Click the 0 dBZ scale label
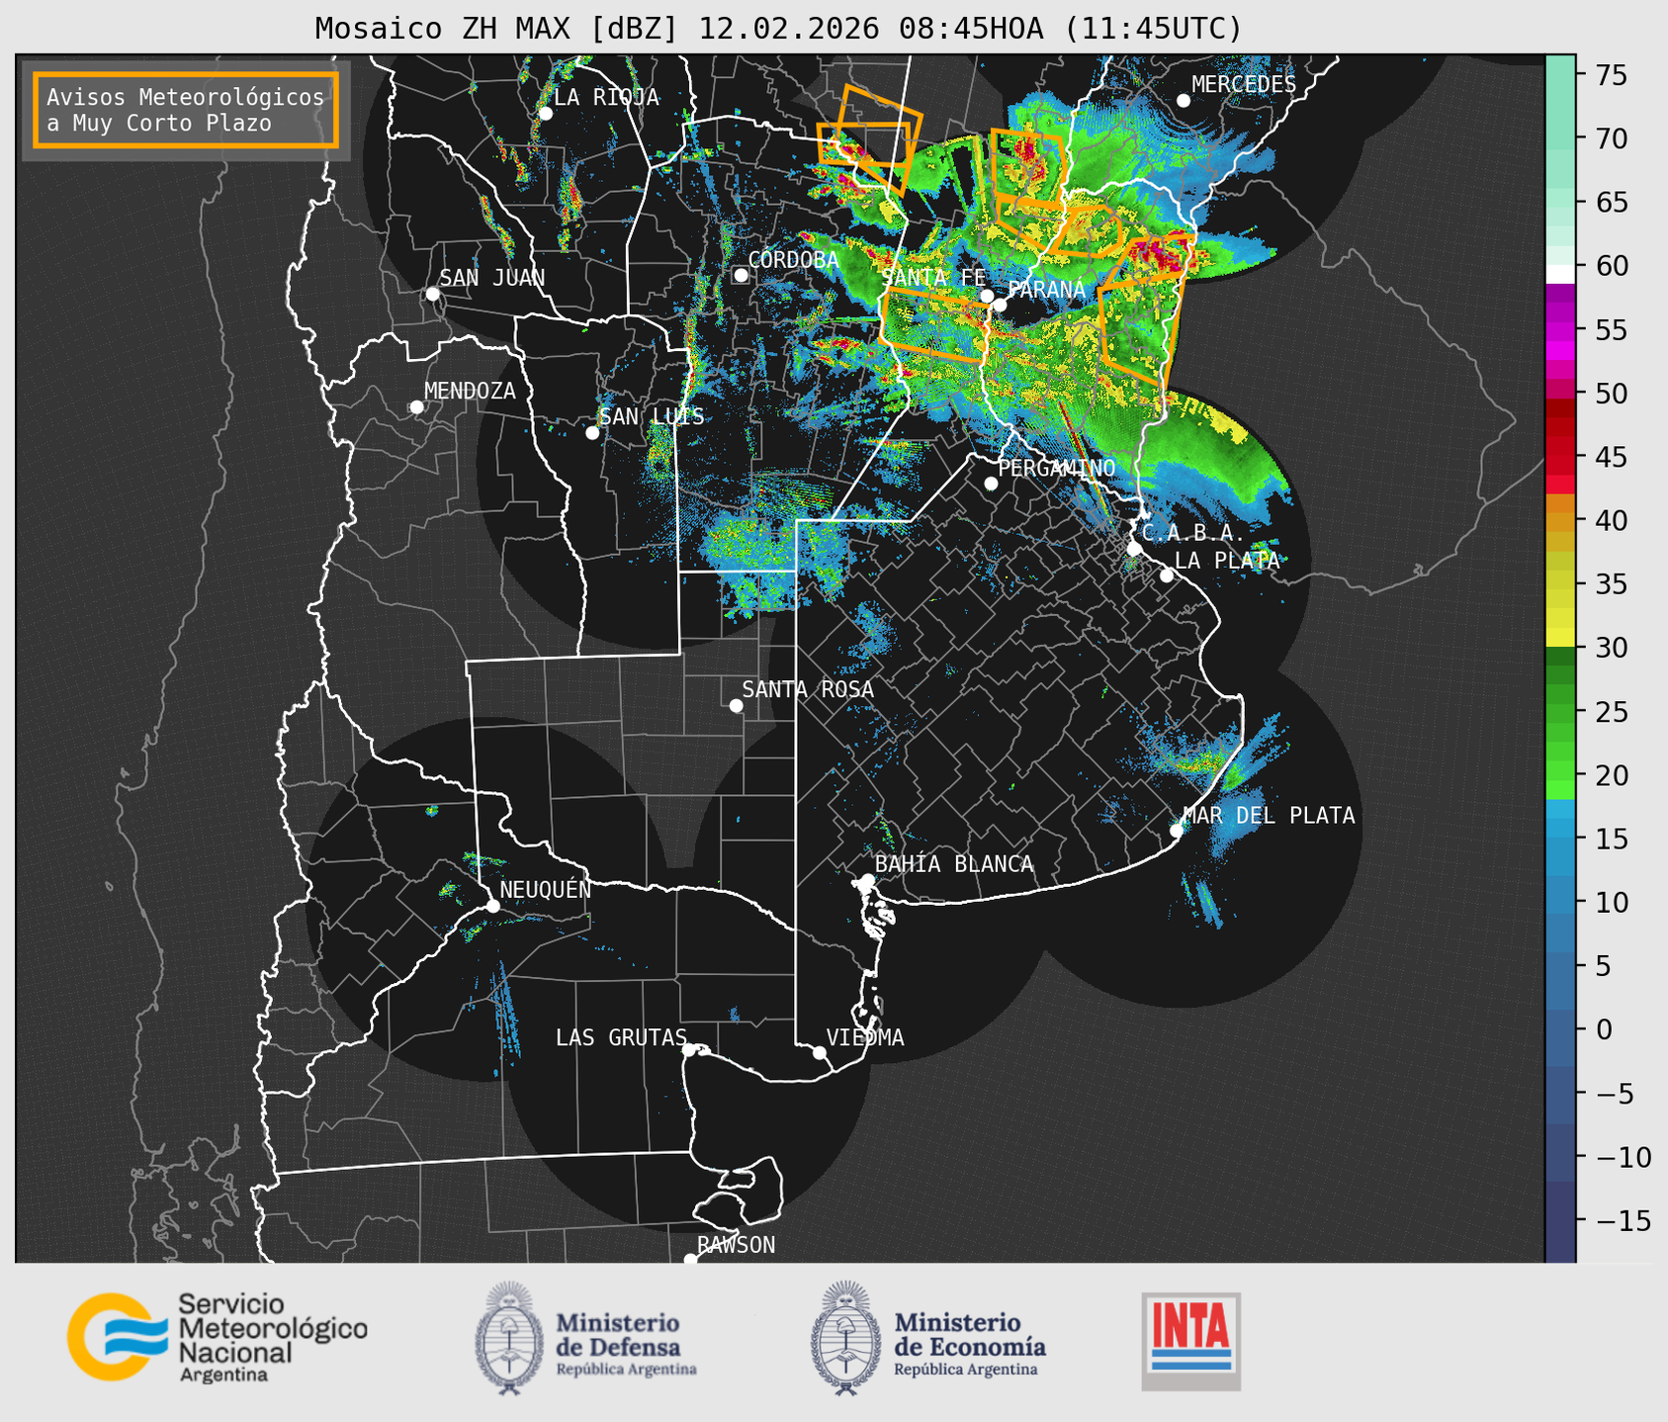1668x1422 pixels. click(1603, 1029)
